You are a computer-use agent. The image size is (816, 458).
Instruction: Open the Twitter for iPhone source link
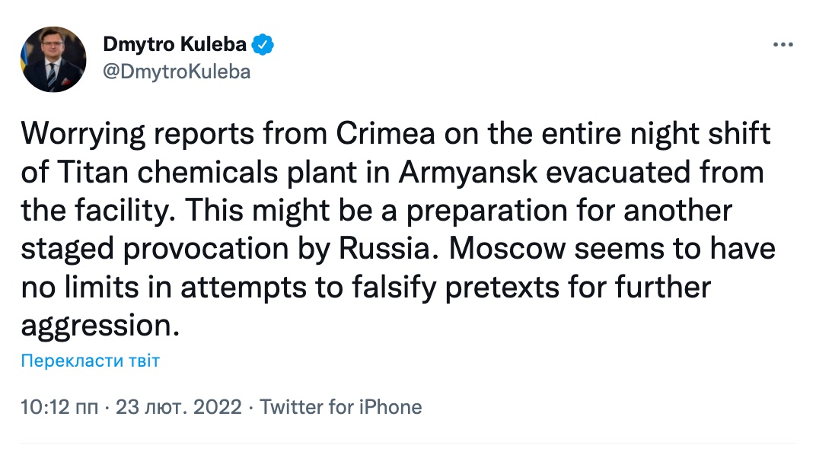341,407
